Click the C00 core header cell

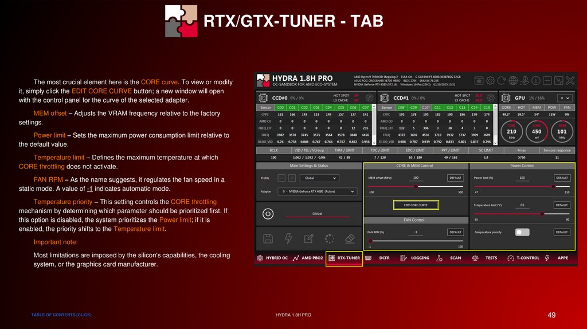tap(280, 107)
